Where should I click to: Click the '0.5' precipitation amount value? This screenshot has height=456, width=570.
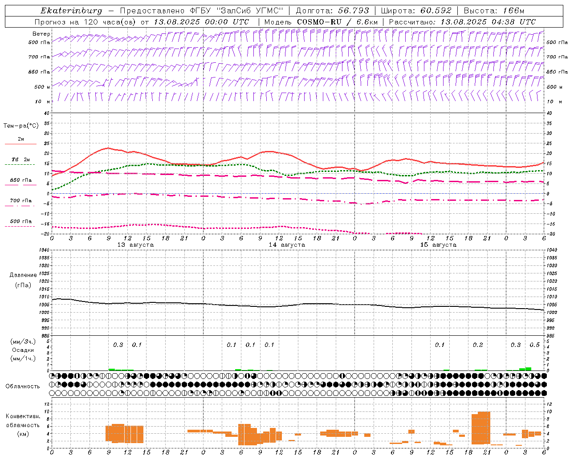tap(534, 345)
